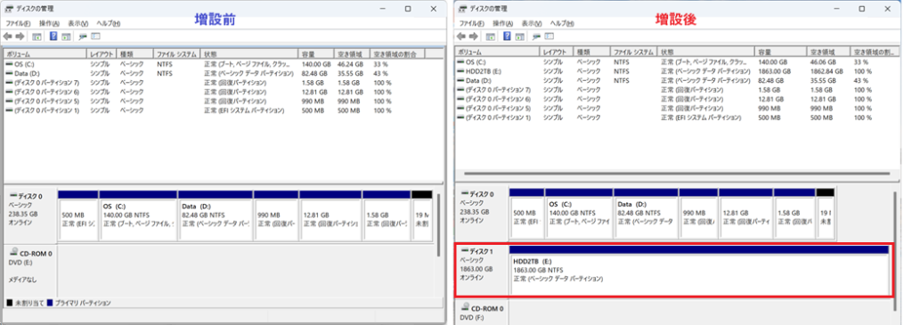Click the ディスク 1 drive icon
This screenshot has width=912, height=325.
pos(464,250)
